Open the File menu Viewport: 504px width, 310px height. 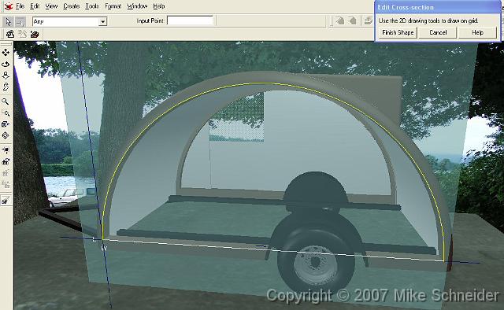click(20, 6)
